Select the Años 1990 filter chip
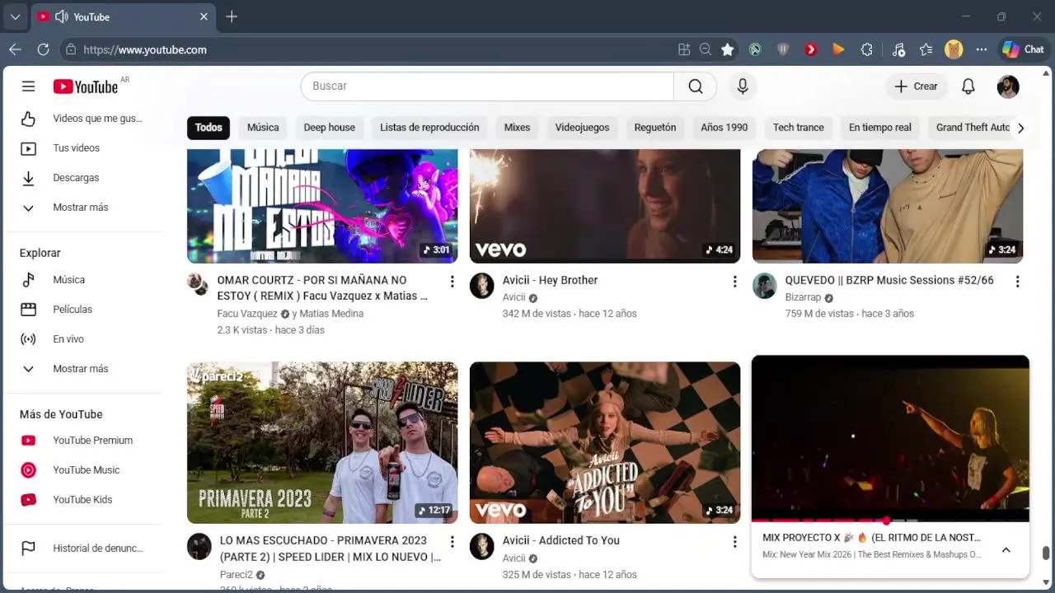Viewport: 1055px width, 593px height. [724, 128]
